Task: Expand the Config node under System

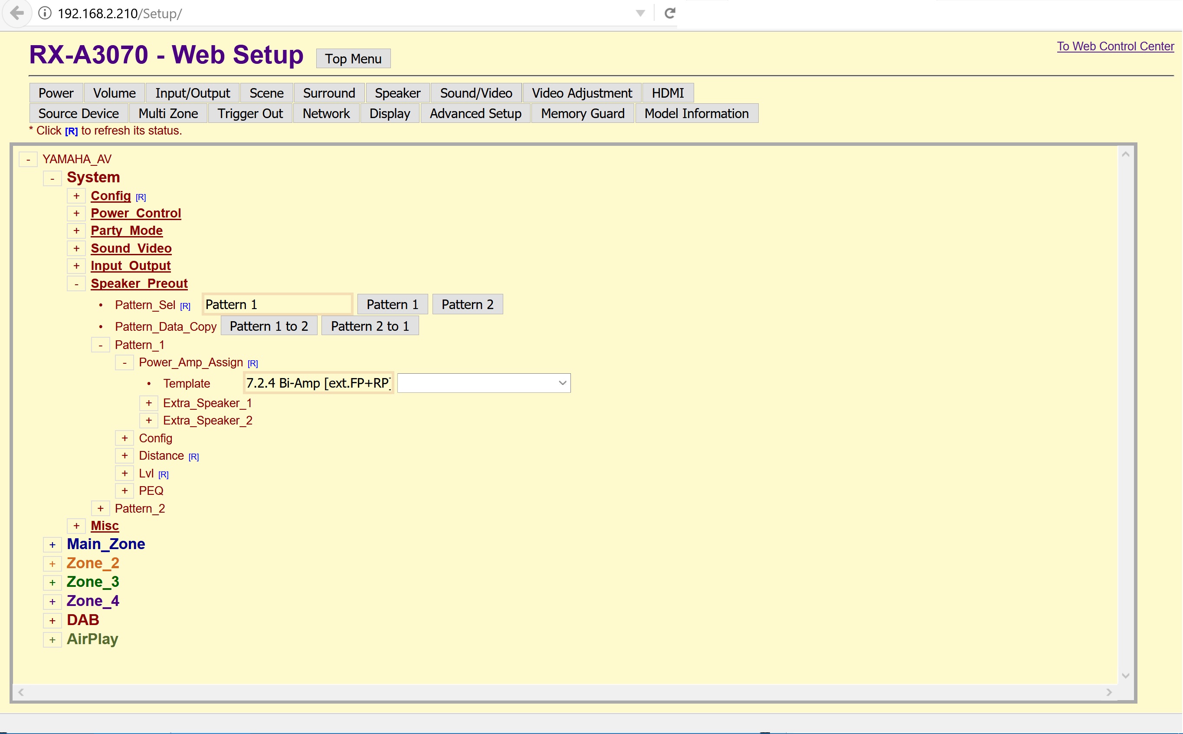Action: (76, 196)
